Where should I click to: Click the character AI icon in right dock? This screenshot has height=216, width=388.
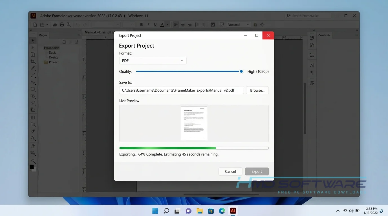coord(312,65)
